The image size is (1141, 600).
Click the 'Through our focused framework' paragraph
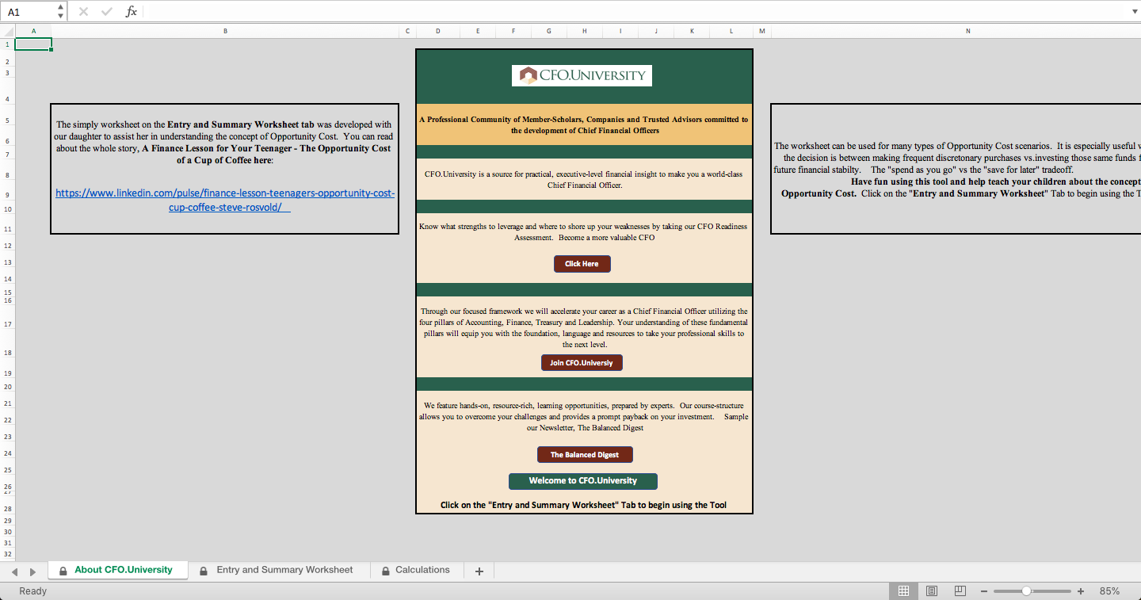[x=584, y=328]
